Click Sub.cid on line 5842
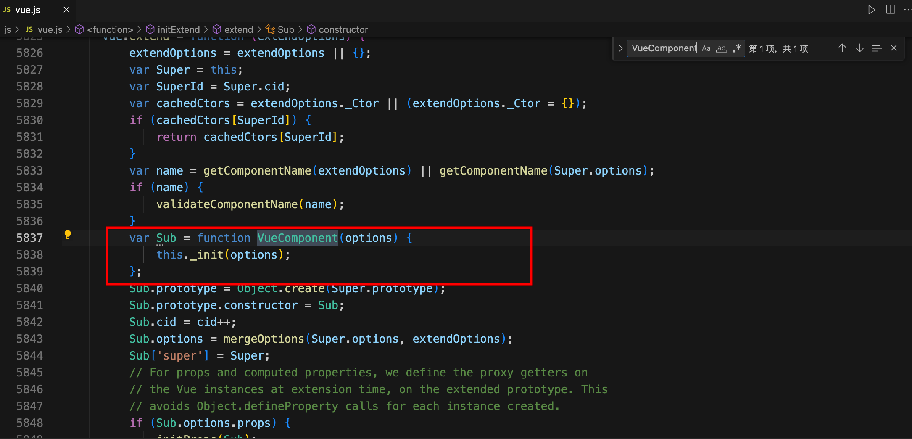The width and height of the screenshot is (912, 439). coord(153,322)
